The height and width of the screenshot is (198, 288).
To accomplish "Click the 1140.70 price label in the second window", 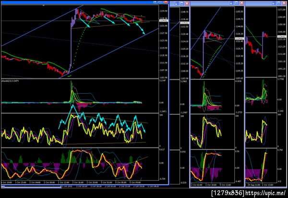I will click(x=185, y=12).
